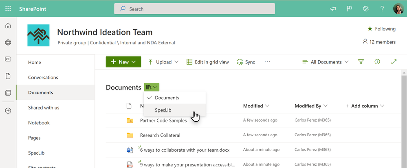
Task: Click the file type column header icon
Action: (129, 106)
